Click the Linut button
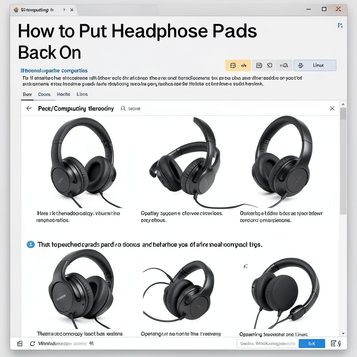Screen dimensions: 357x357 [315, 65]
